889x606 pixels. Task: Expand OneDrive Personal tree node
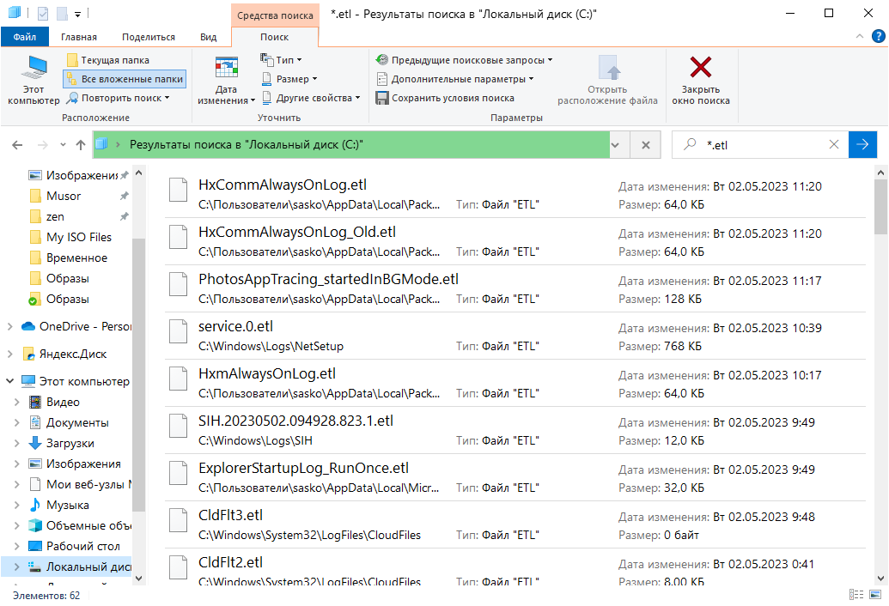9,326
